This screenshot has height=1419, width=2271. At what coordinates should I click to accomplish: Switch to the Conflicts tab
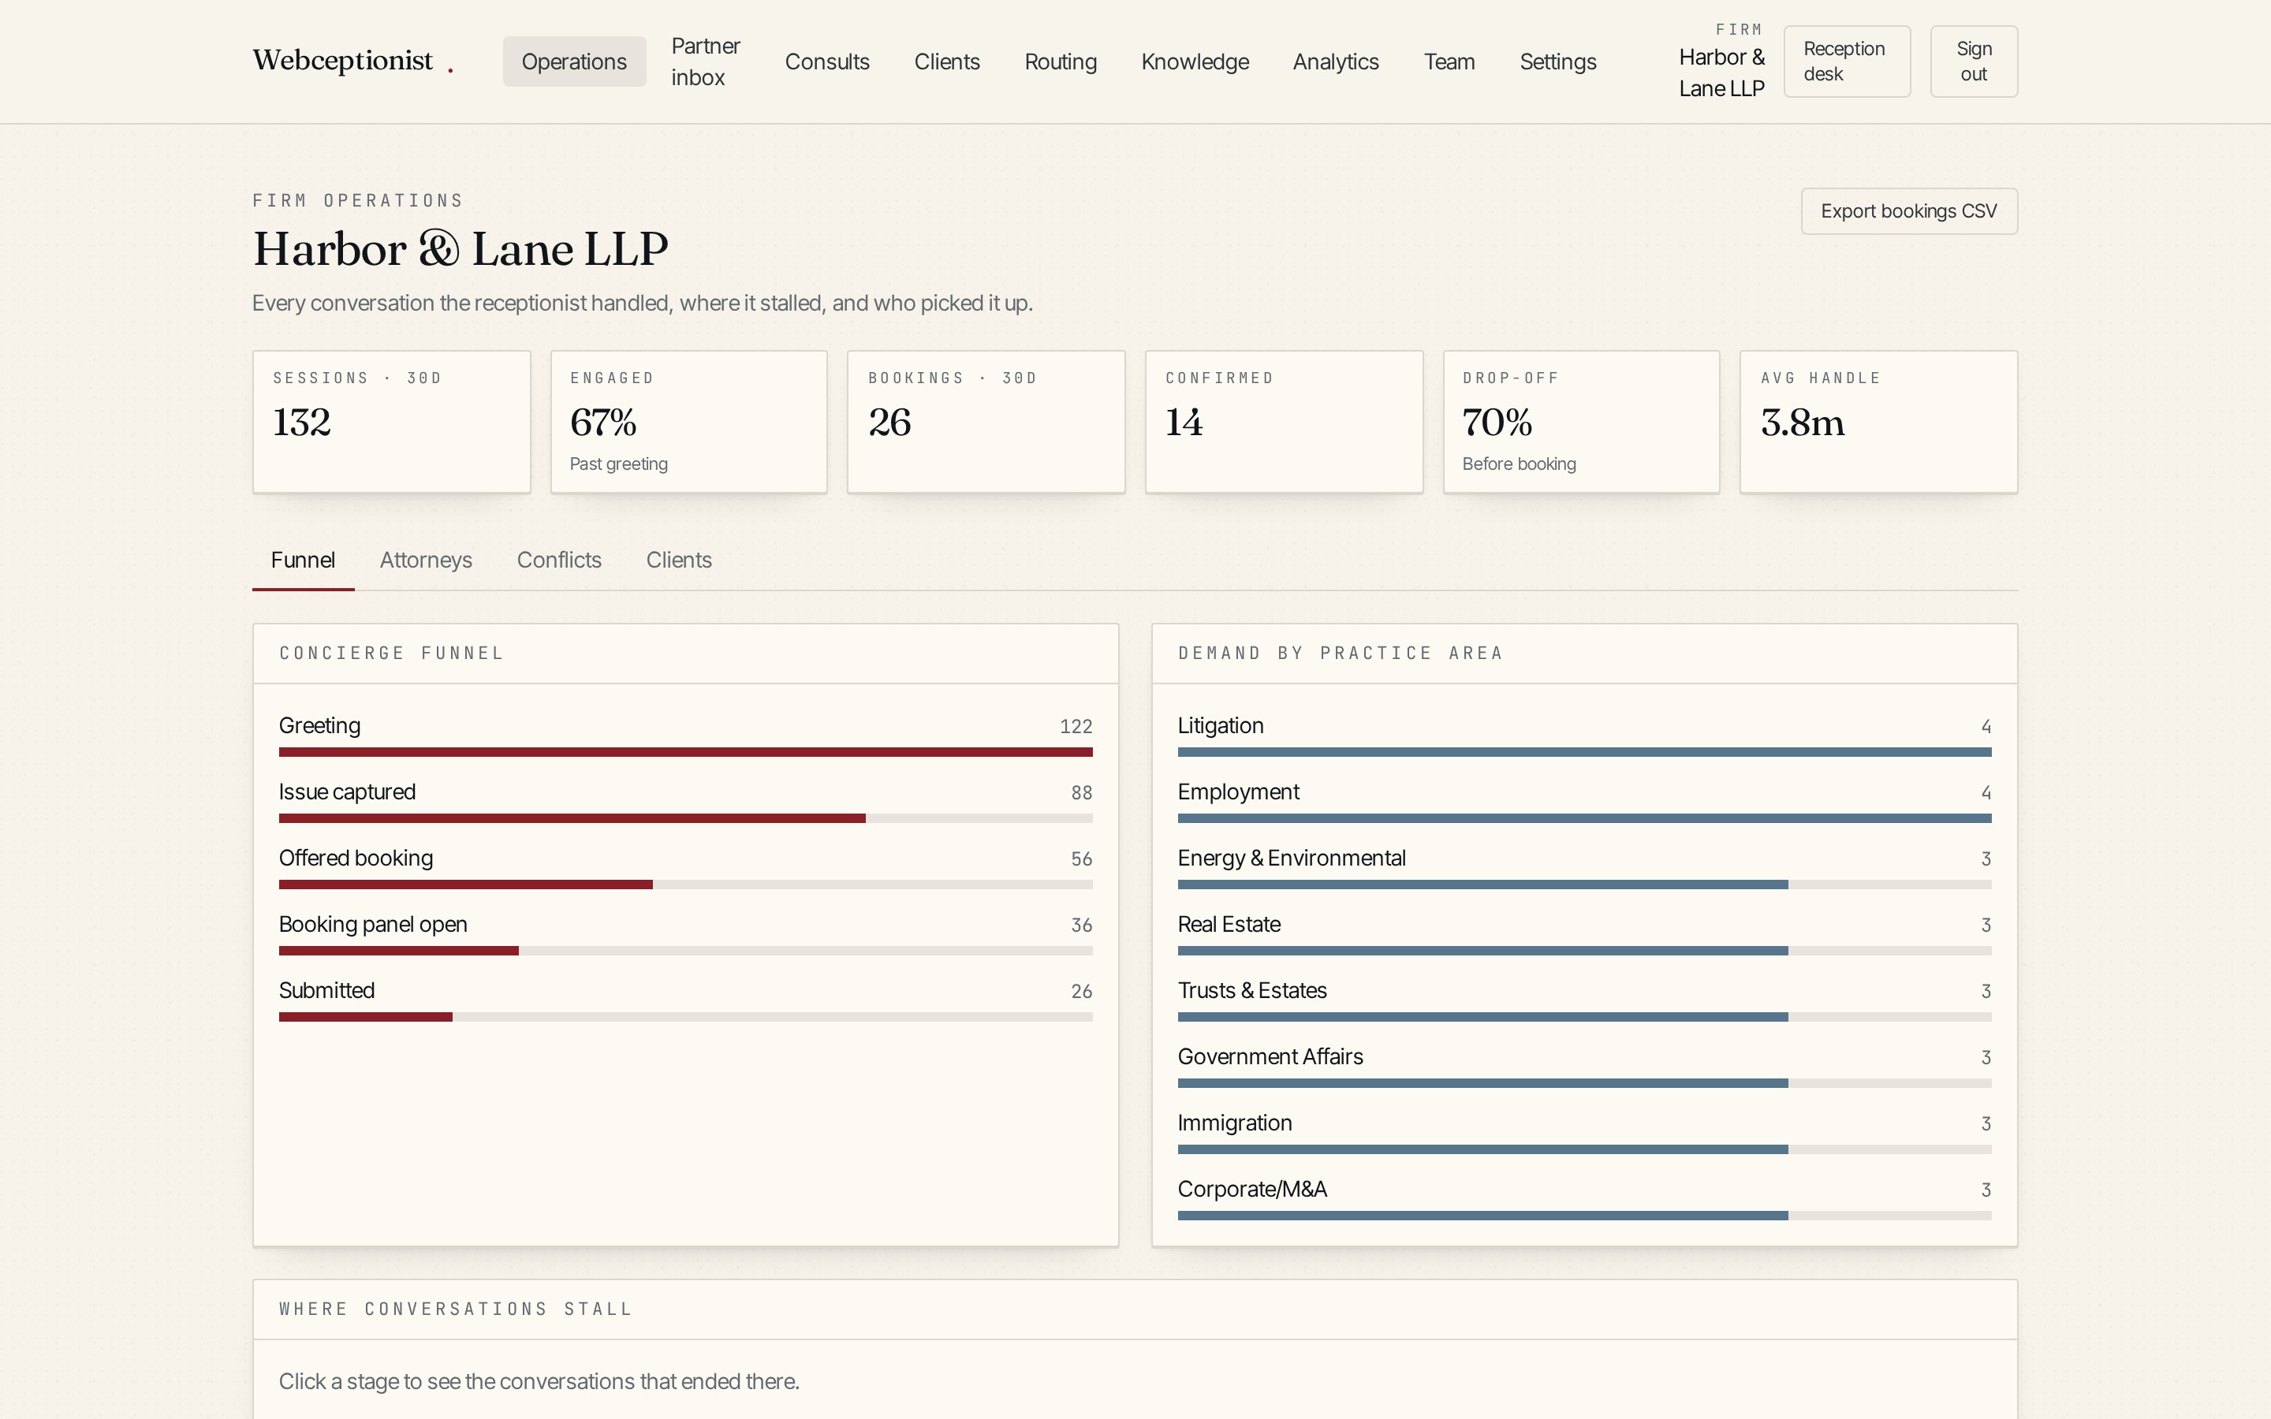point(559,561)
